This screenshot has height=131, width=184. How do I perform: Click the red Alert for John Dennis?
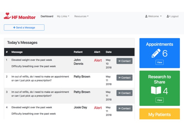point(98,60)
